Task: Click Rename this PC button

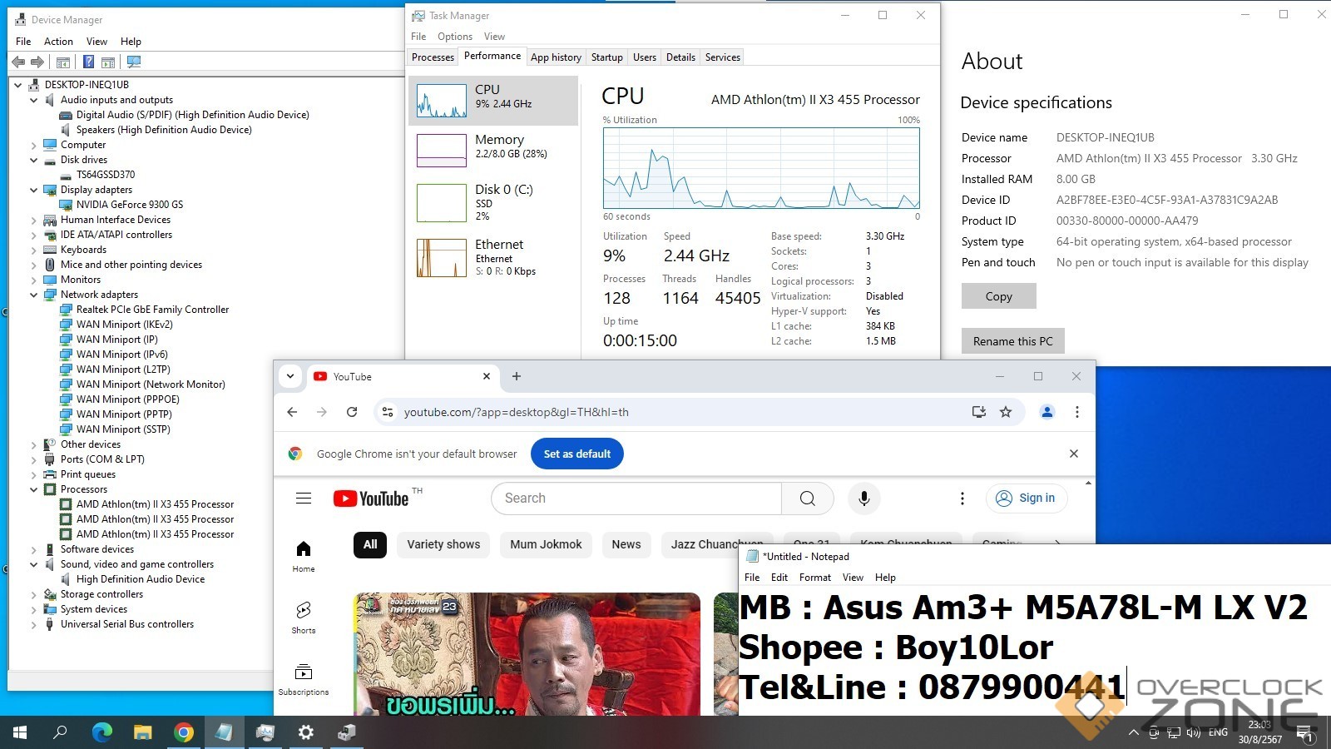Action: coord(1013,341)
